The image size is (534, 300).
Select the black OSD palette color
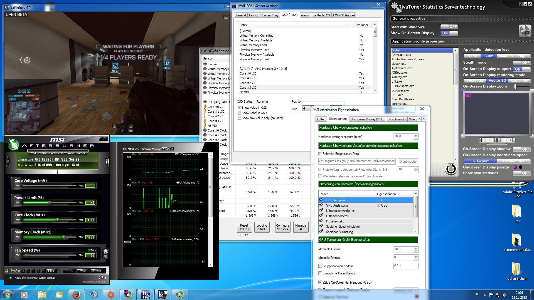point(521,167)
